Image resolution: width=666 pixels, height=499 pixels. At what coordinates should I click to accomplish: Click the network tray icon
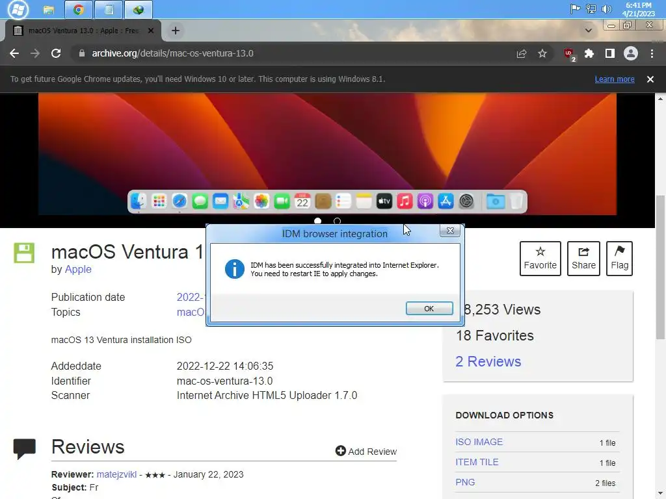[591, 9]
